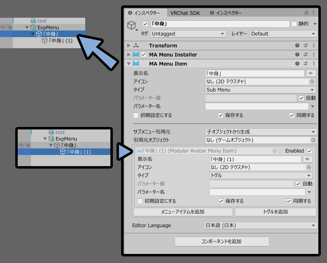
Task: Open the inspector tab kebab menu
Action: 313,12
